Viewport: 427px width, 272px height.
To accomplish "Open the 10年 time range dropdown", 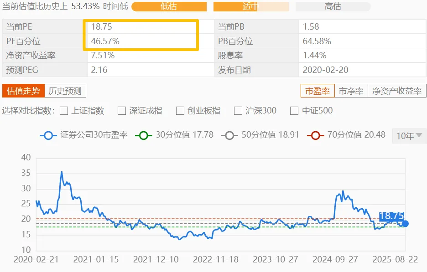I will pyautogui.click(x=409, y=136).
